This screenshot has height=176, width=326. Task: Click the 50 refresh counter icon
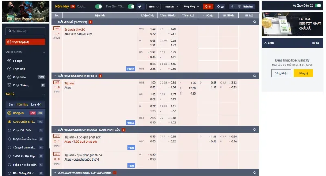tap(220, 7)
